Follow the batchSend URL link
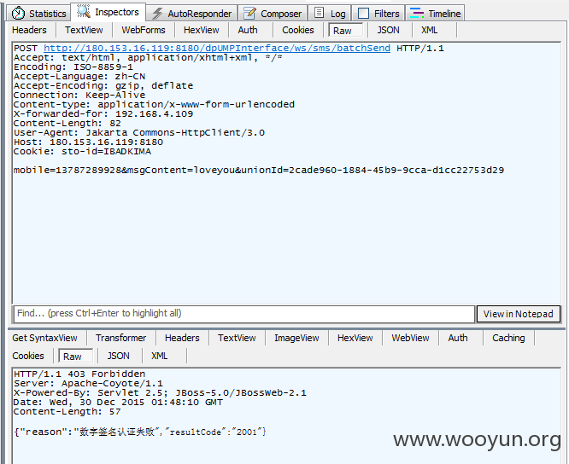 (217, 48)
